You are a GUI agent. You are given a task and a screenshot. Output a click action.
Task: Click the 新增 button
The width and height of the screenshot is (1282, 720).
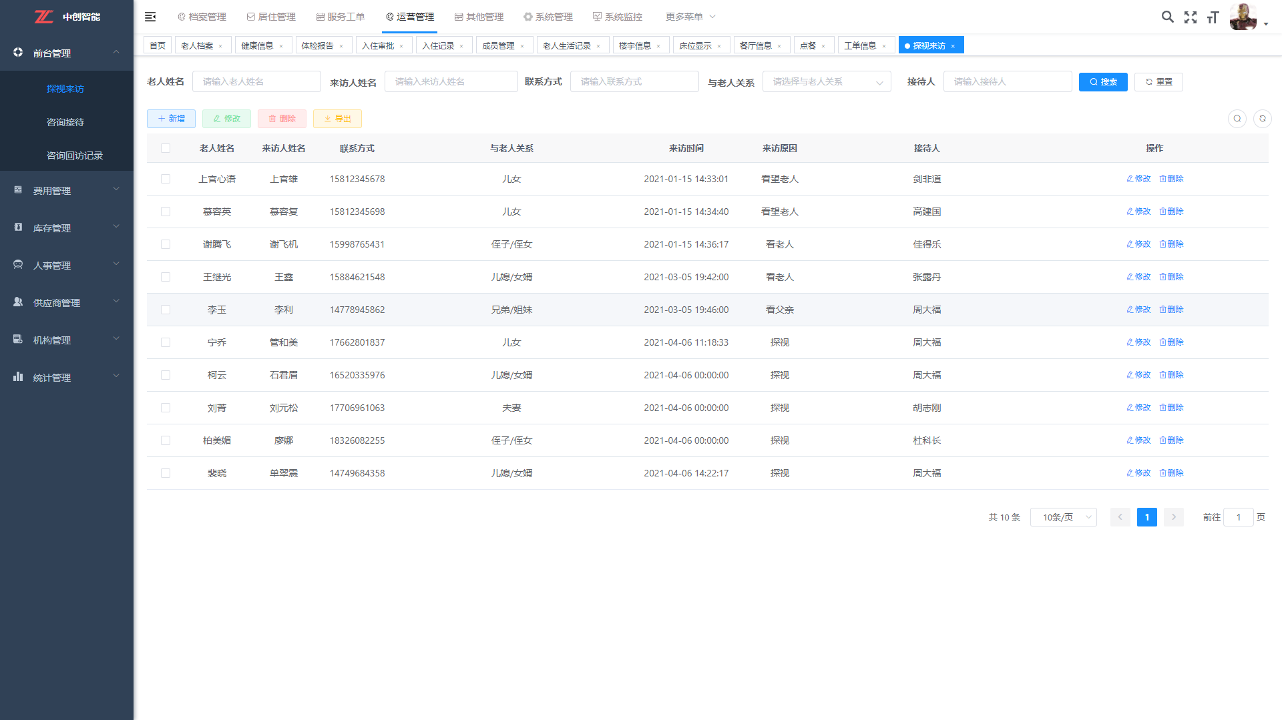171,119
